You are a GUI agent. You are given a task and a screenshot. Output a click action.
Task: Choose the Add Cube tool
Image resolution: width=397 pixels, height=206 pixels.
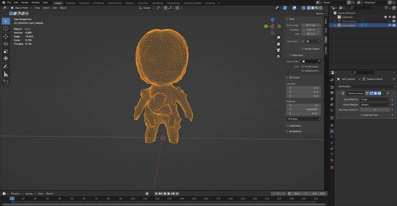pyautogui.click(x=6, y=82)
